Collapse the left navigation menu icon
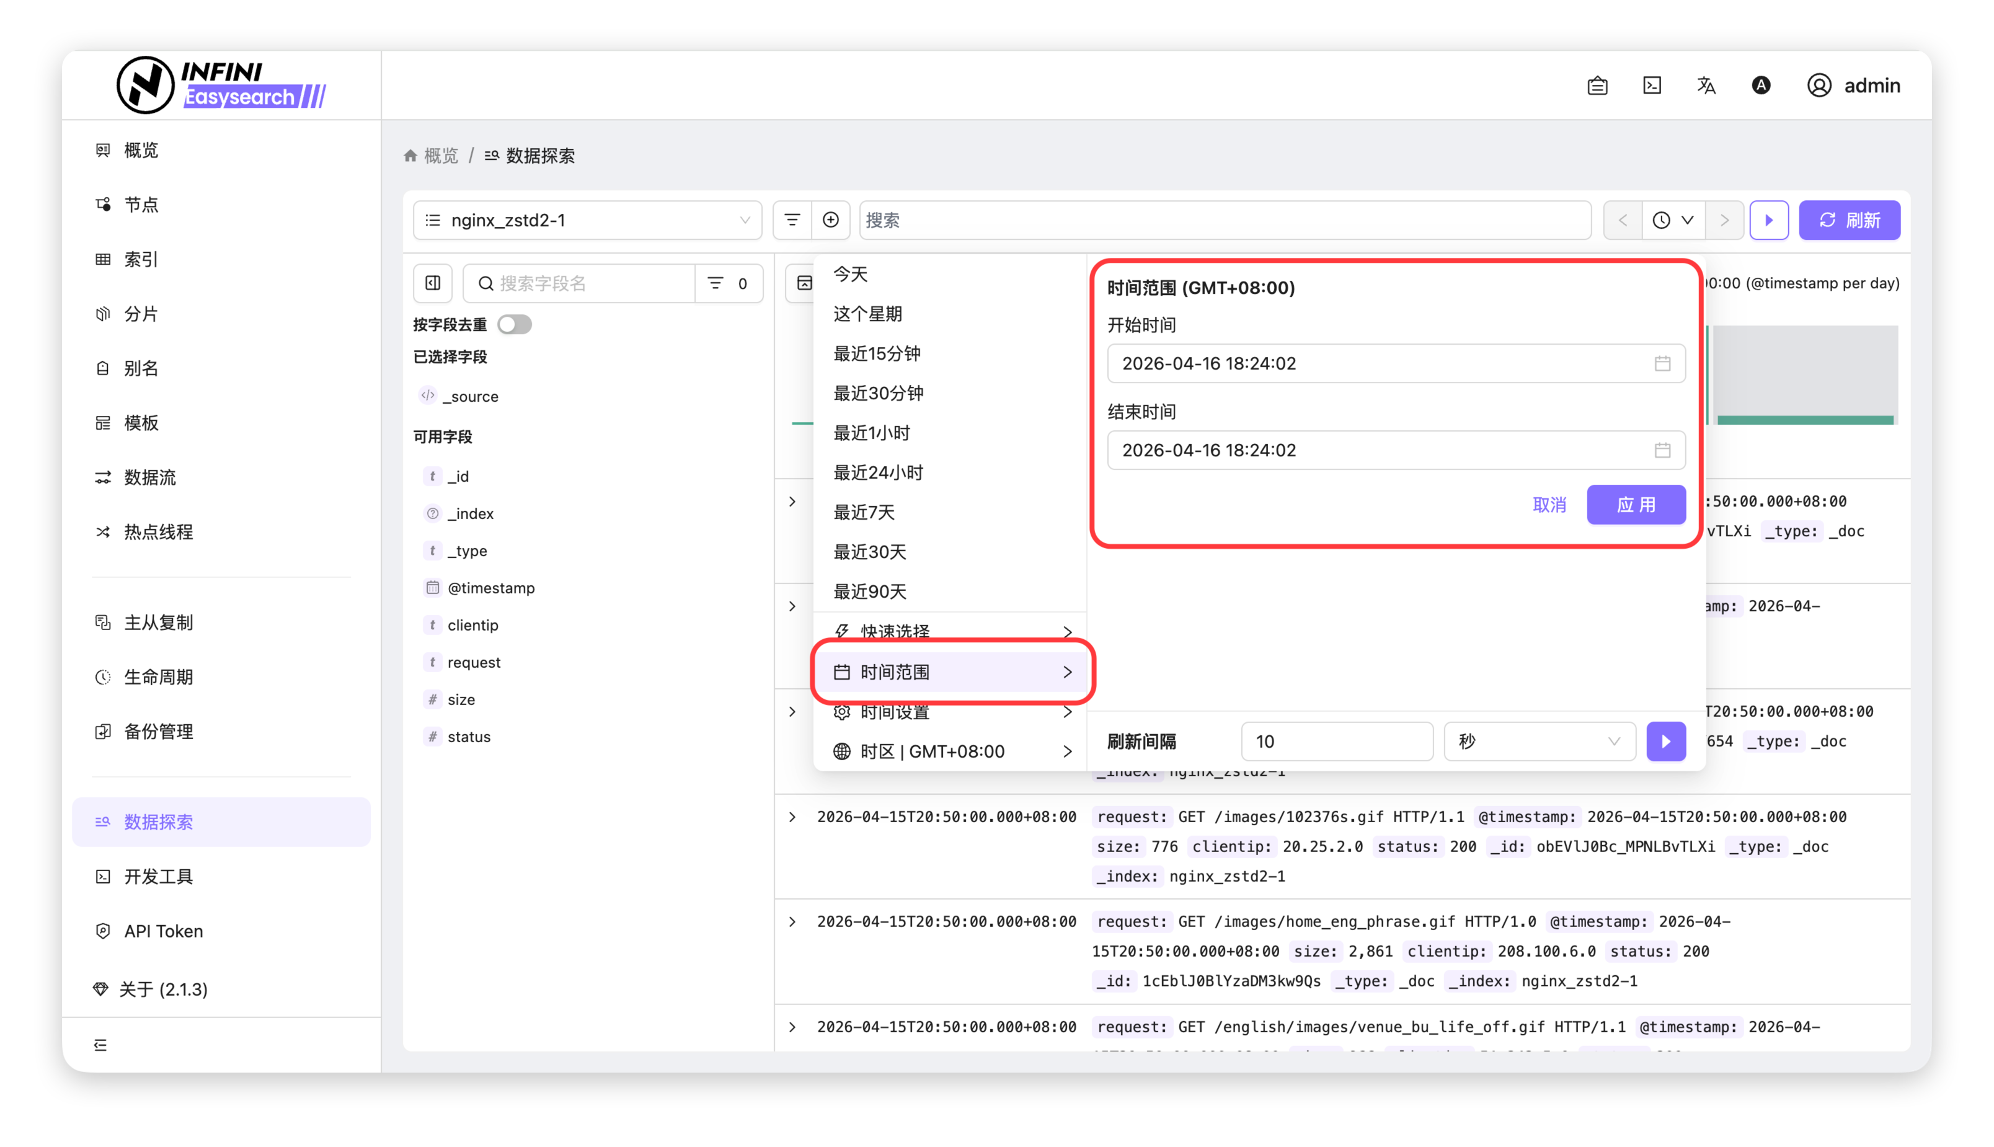 click(100, 1045)
